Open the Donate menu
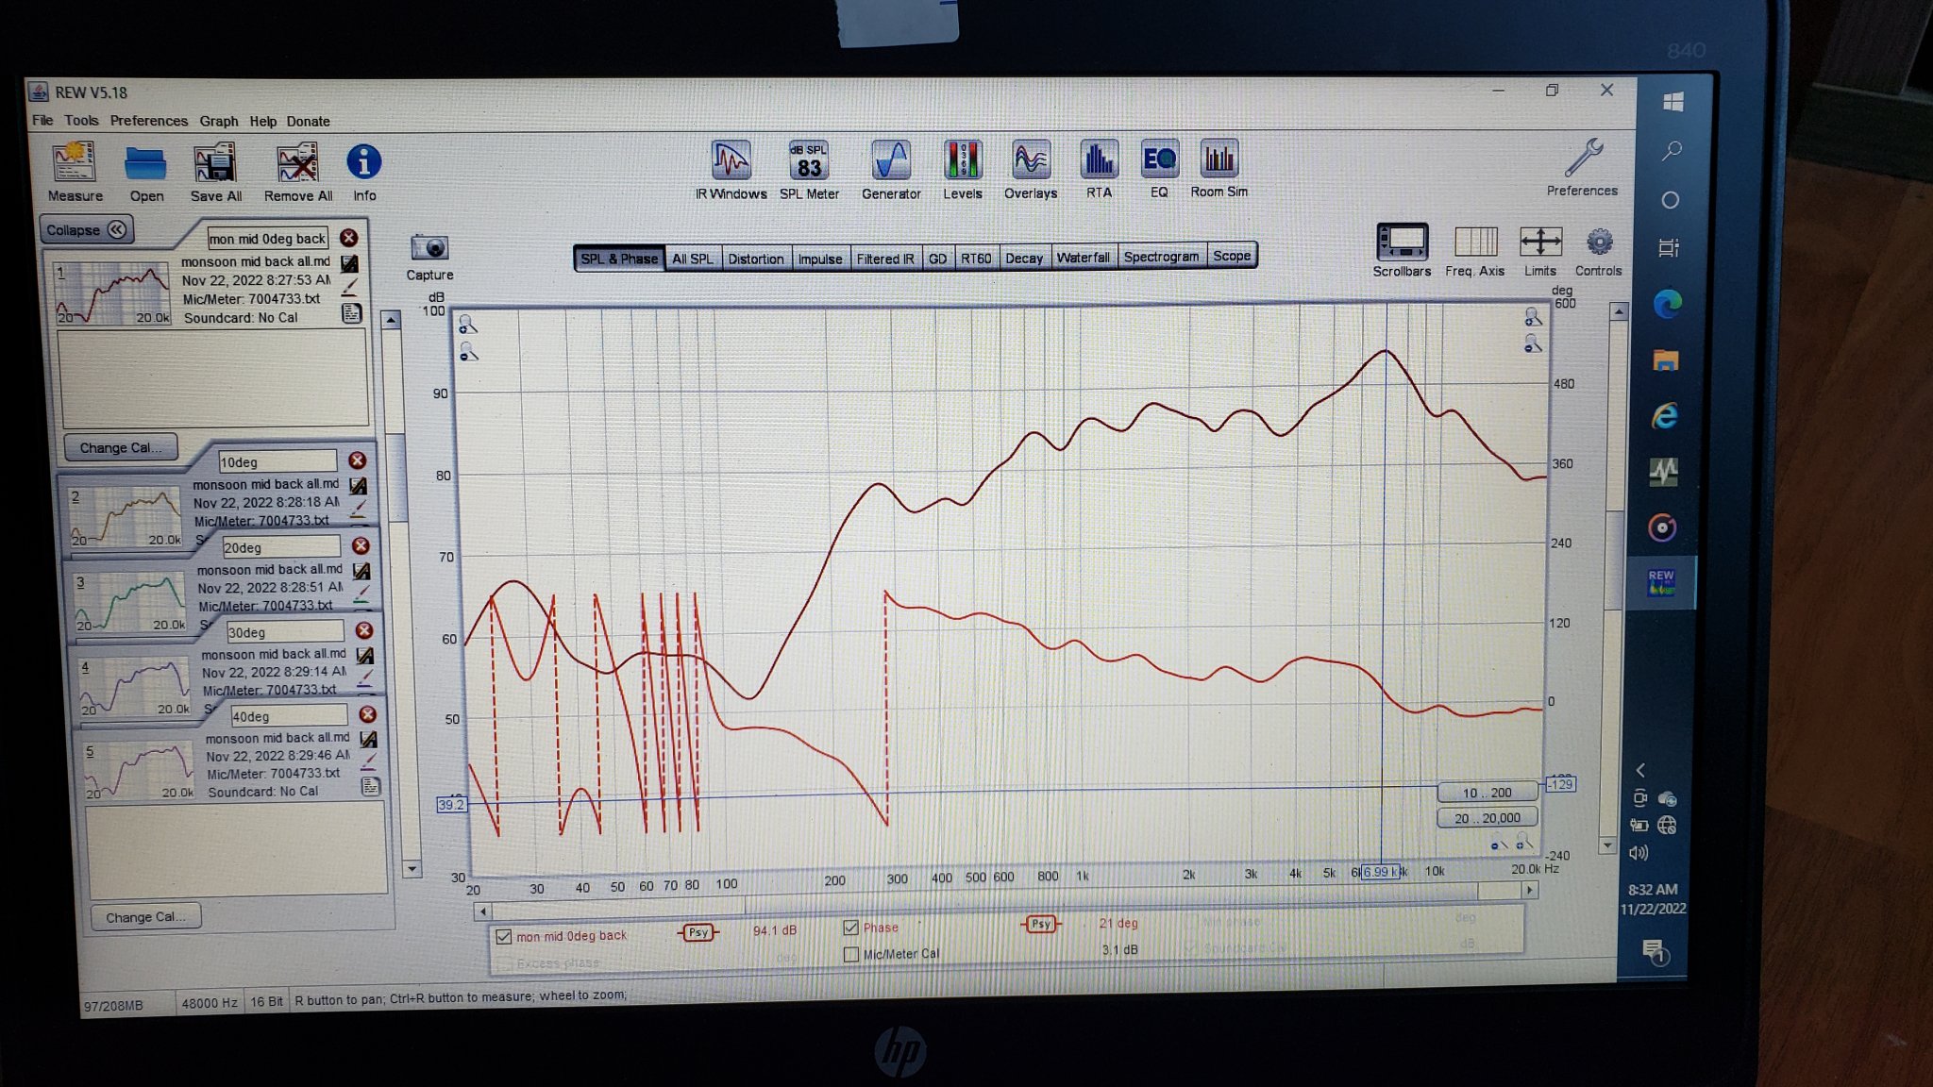Screen dimensions: 1933x1087 (x=308, y=121)
